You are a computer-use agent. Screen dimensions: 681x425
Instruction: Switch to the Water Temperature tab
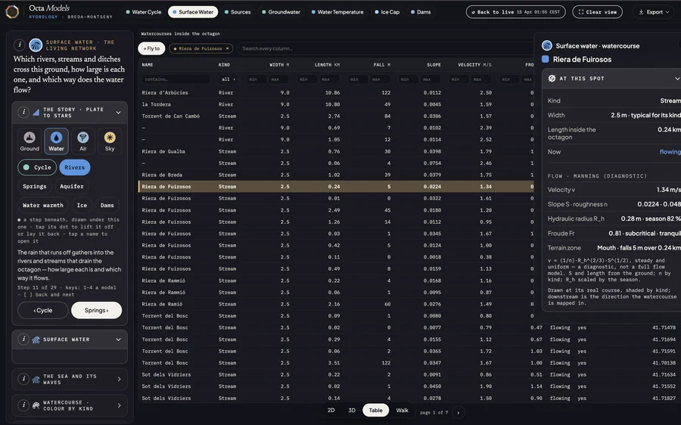click(337, 12)
